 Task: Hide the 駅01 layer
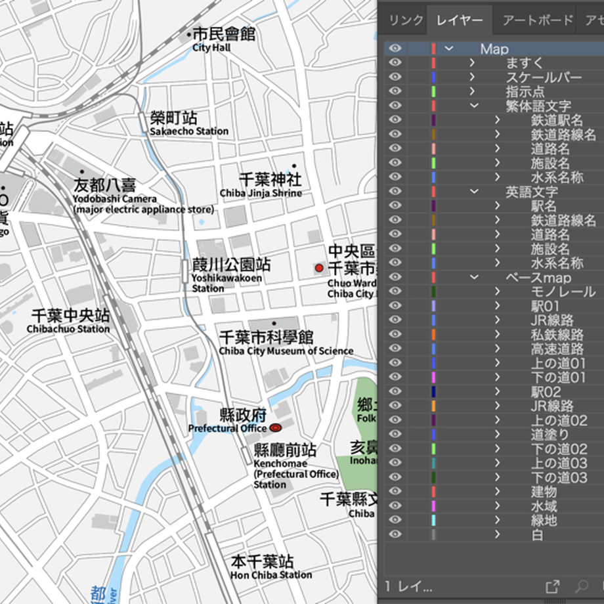(395, 305)
